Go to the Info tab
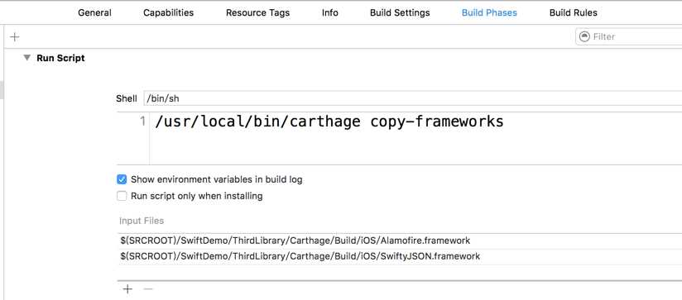Viewport: 682px width, 300px height. [x=329, y=12]
